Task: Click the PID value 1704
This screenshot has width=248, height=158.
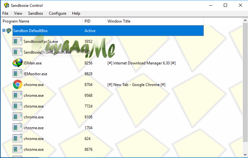Action: click(x=88, y=128)
